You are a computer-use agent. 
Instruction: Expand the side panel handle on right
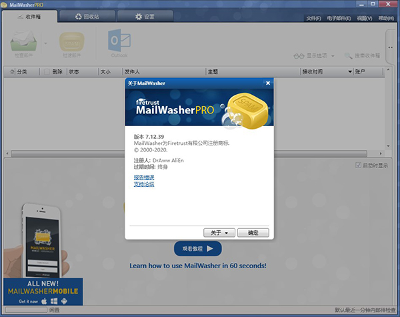(x=391, y=47)
